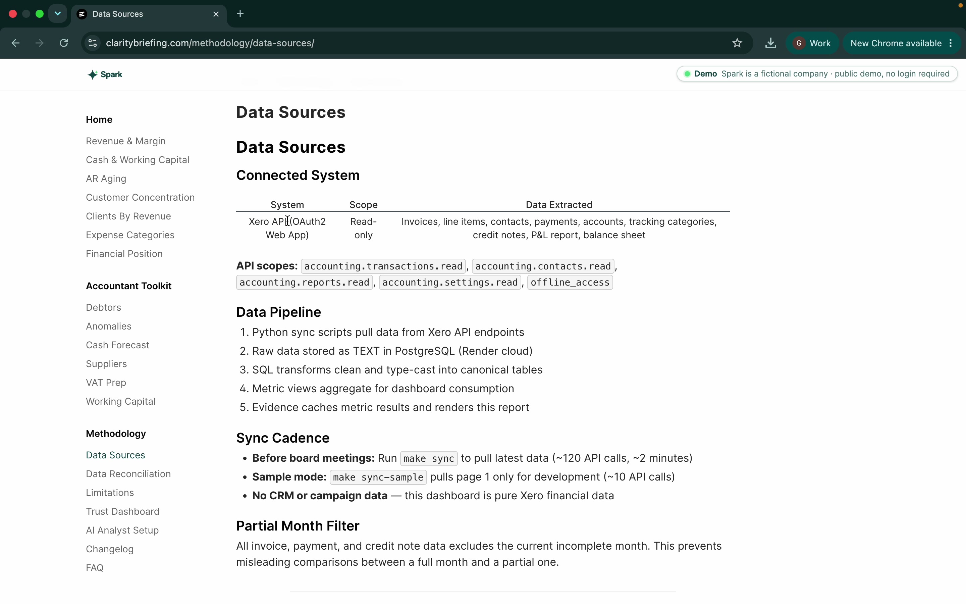The height and width of the screenshot is (604, 966).
Task: Click the Data Extracted column header
Action: [x=559, y=205]
